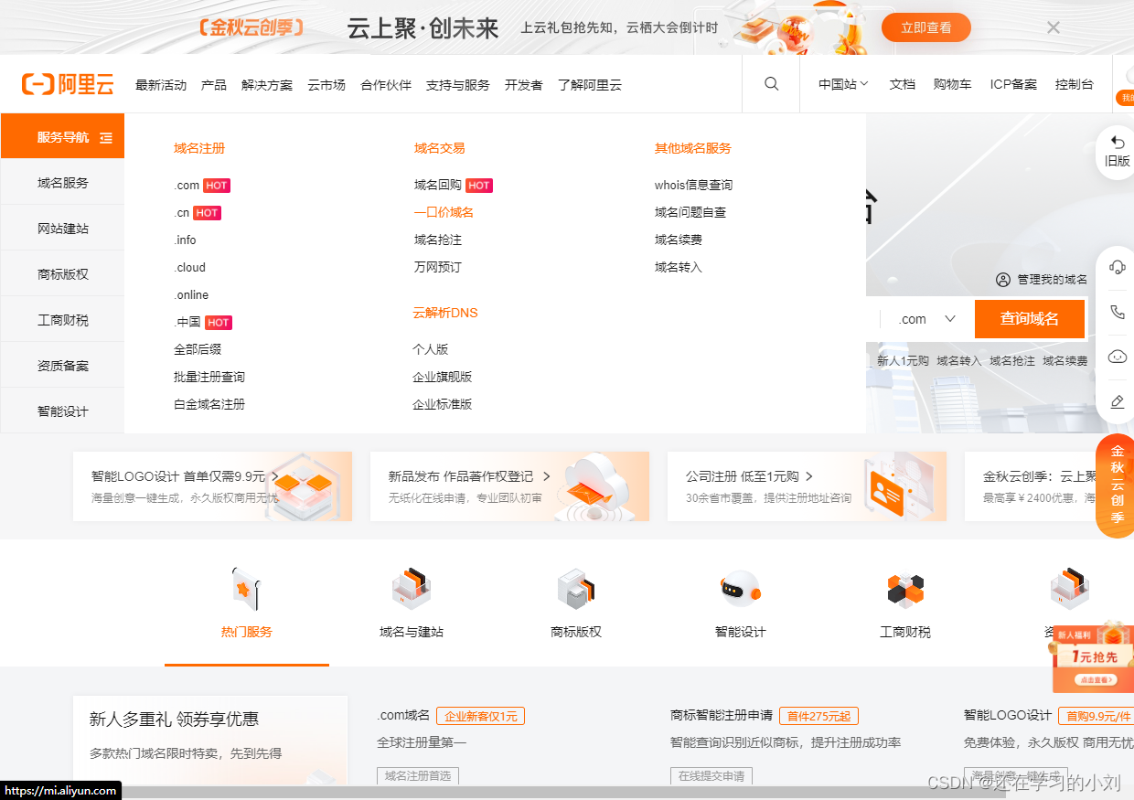Click the phone contact icon on sidebar
Image resolution: width=1134 pixels, height=800 pixels.
pos(1117,312)
